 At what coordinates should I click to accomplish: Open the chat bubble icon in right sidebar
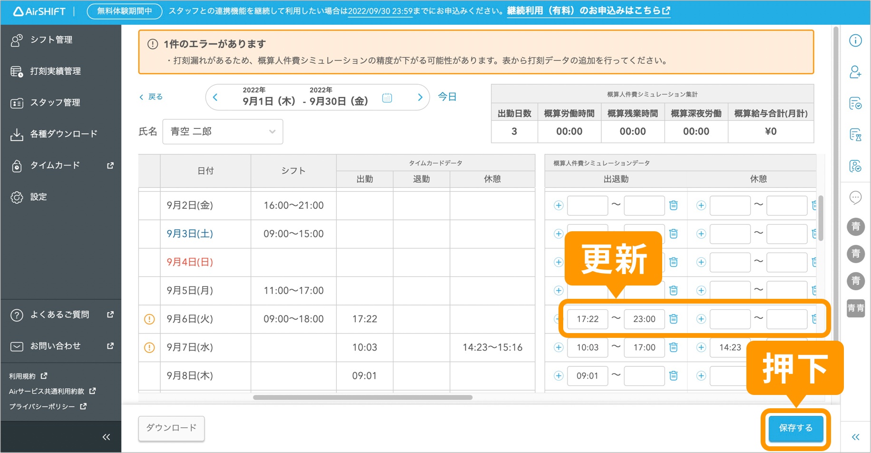pyautogui.click(x=855, y=197)
